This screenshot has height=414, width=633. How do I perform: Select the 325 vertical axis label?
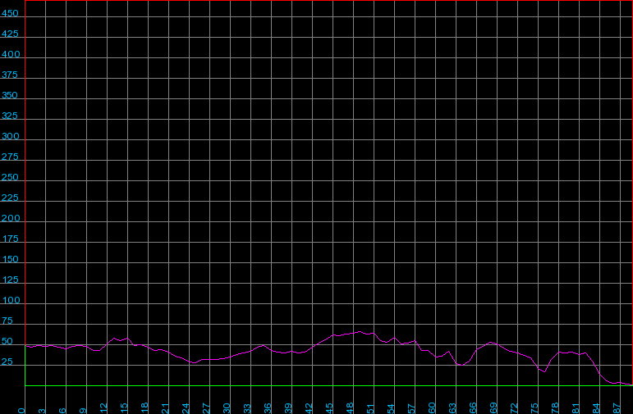click(10, 116)
